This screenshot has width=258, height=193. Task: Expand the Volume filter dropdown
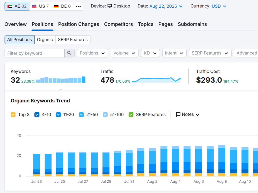coord(125,53)
